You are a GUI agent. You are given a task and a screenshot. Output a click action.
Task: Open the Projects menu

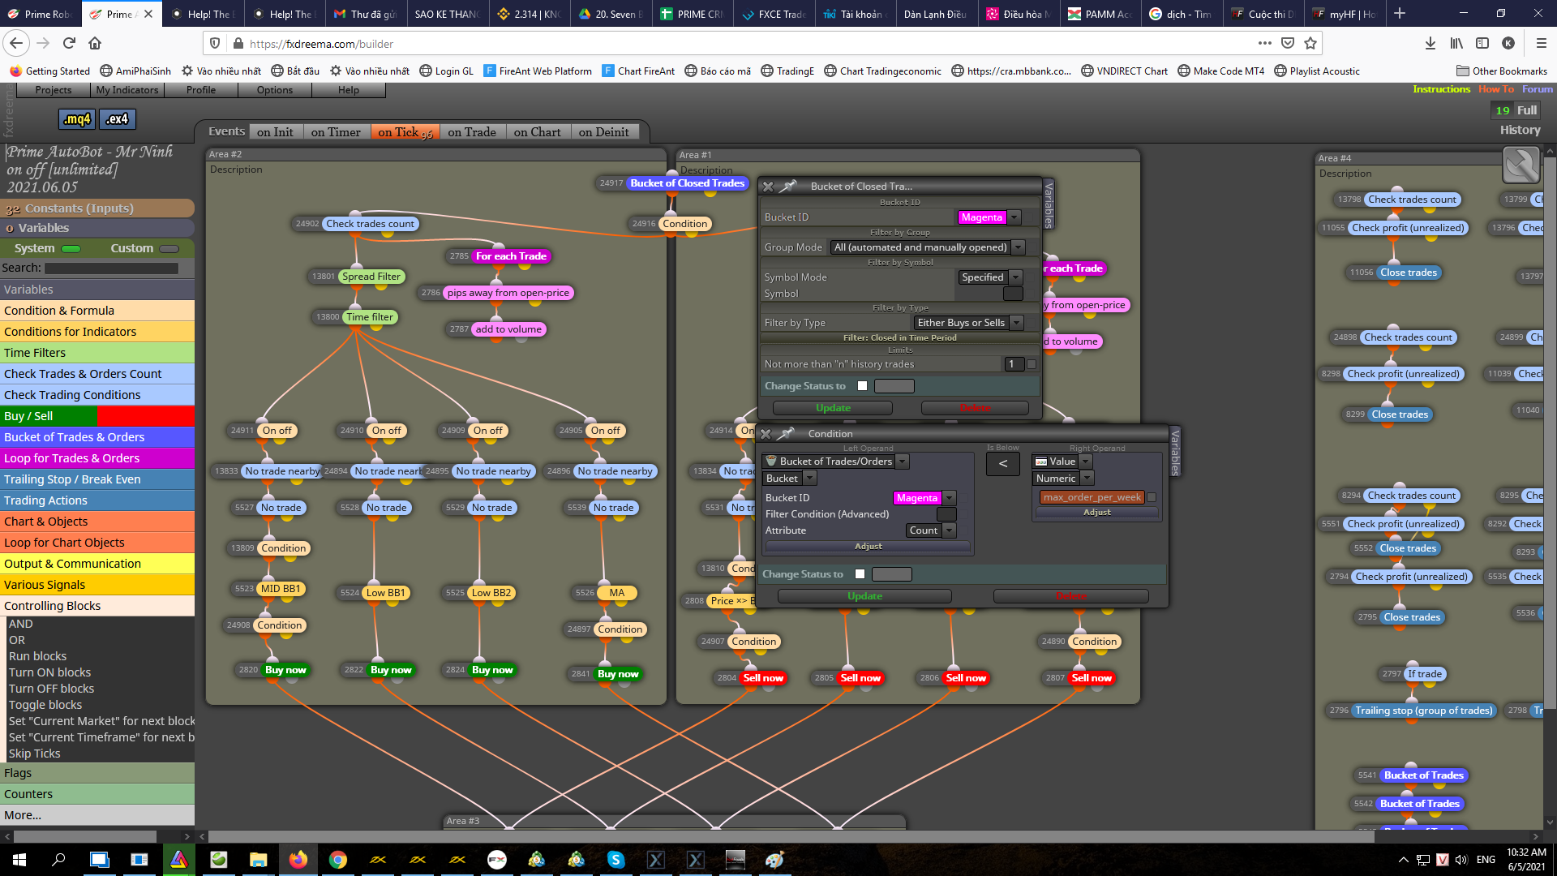coord(54,90)
